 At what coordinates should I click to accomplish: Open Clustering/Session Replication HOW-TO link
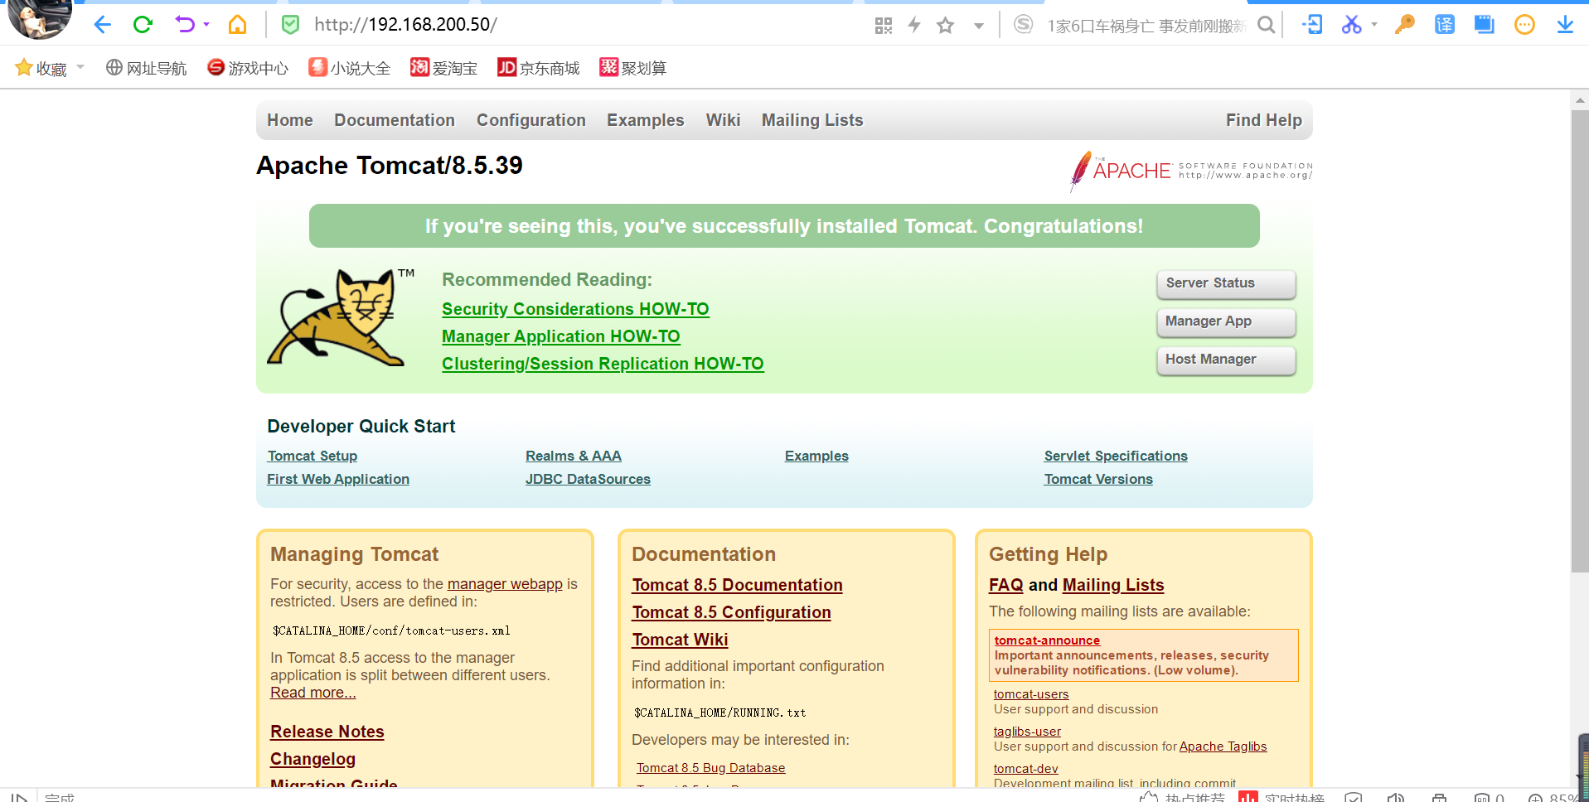[603, 364]
